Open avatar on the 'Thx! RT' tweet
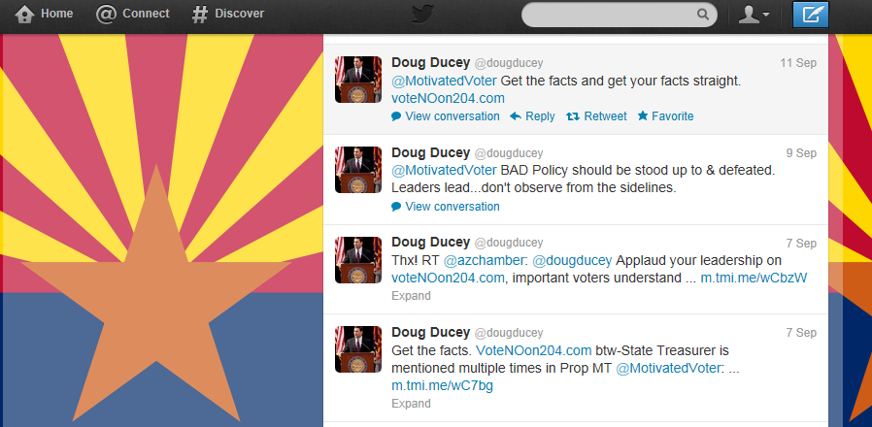The image size is (872, 427). [358, 260]
